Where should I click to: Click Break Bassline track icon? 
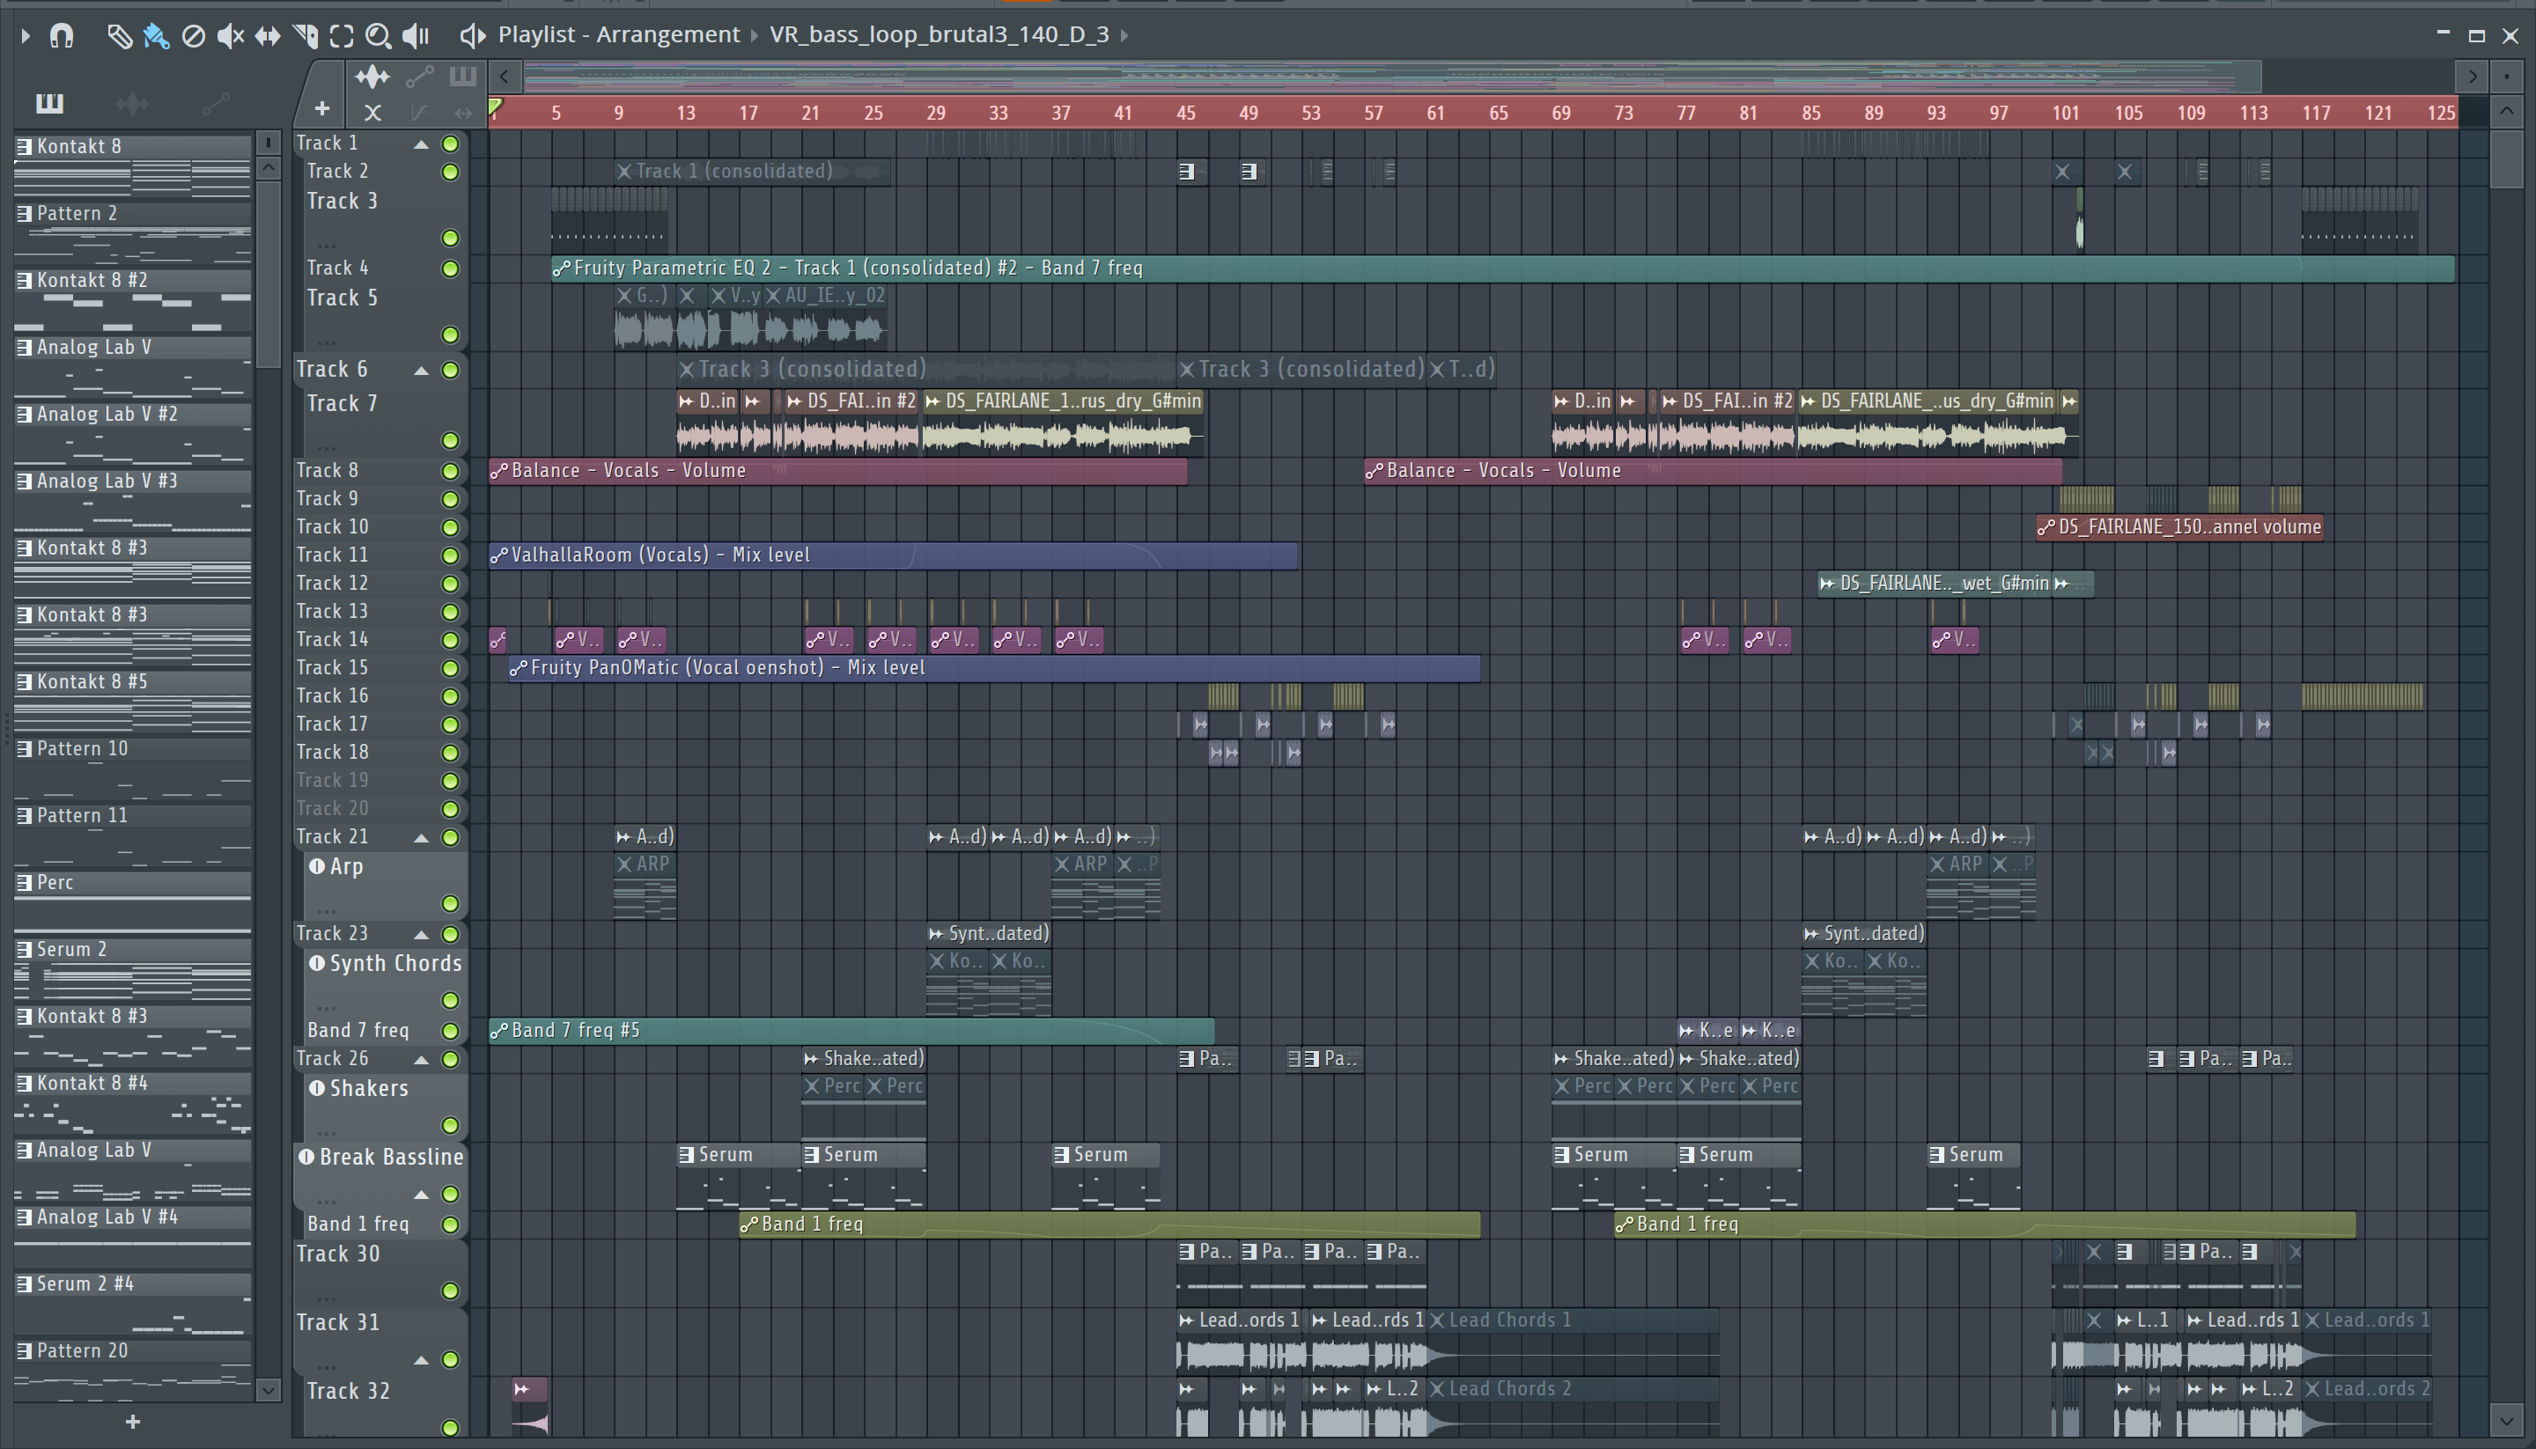[306, 1157]
